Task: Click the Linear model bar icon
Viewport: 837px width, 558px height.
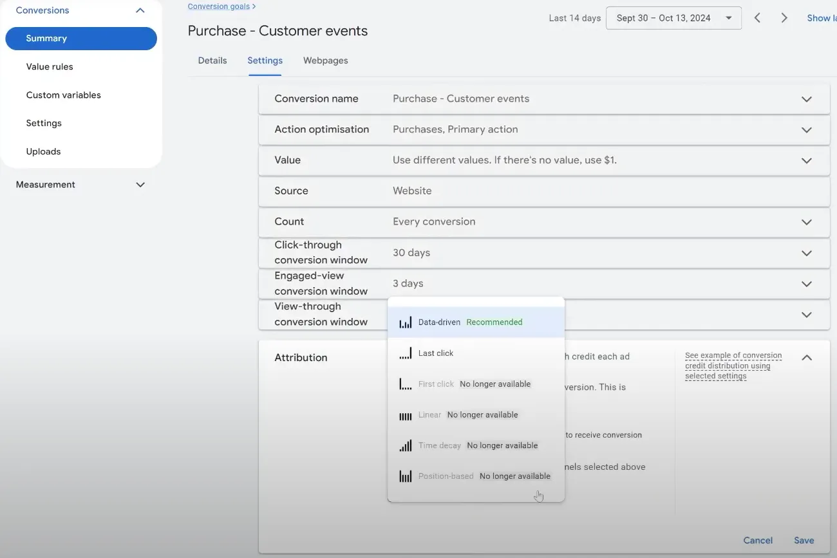Action: [x=406, y=415]
